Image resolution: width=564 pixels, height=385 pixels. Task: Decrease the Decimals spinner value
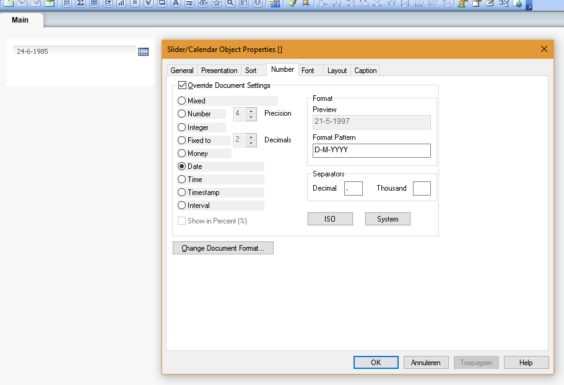pyautogui.click(x=251, y=143)
